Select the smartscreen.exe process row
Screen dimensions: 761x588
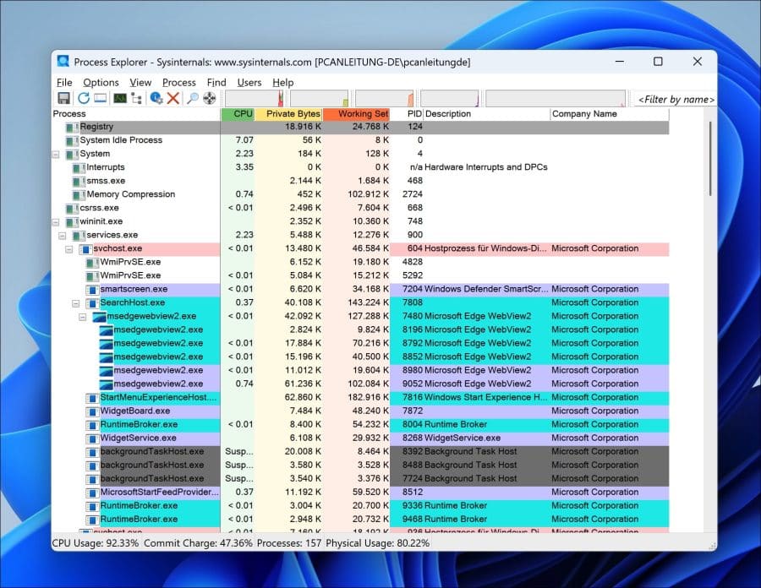click(x=127, y=289)
